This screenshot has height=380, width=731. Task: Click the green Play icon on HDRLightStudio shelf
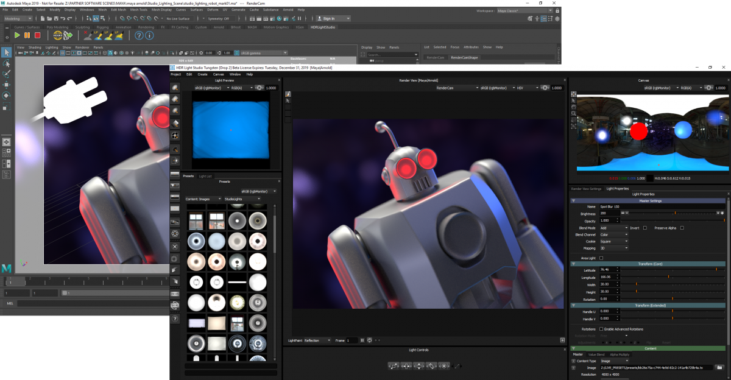pos(17,35)
